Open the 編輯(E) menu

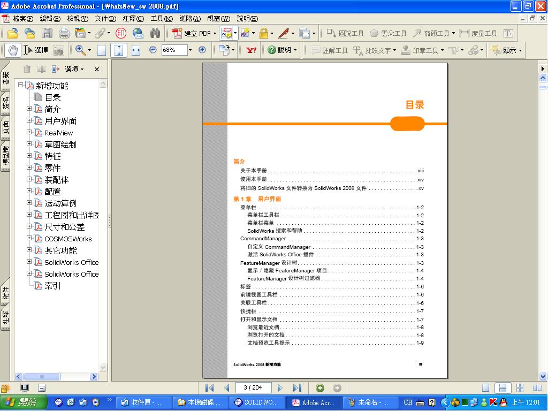[x=50, y=19]
